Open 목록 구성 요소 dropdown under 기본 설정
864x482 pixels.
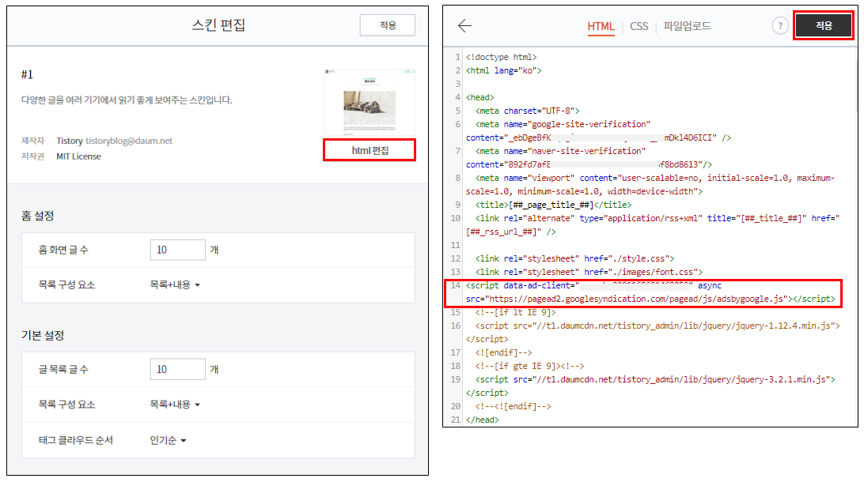click(175, 405)
